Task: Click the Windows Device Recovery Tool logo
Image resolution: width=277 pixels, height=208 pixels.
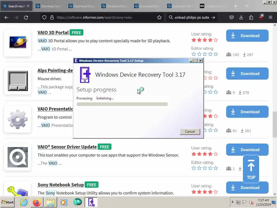Action: point(85,75)
